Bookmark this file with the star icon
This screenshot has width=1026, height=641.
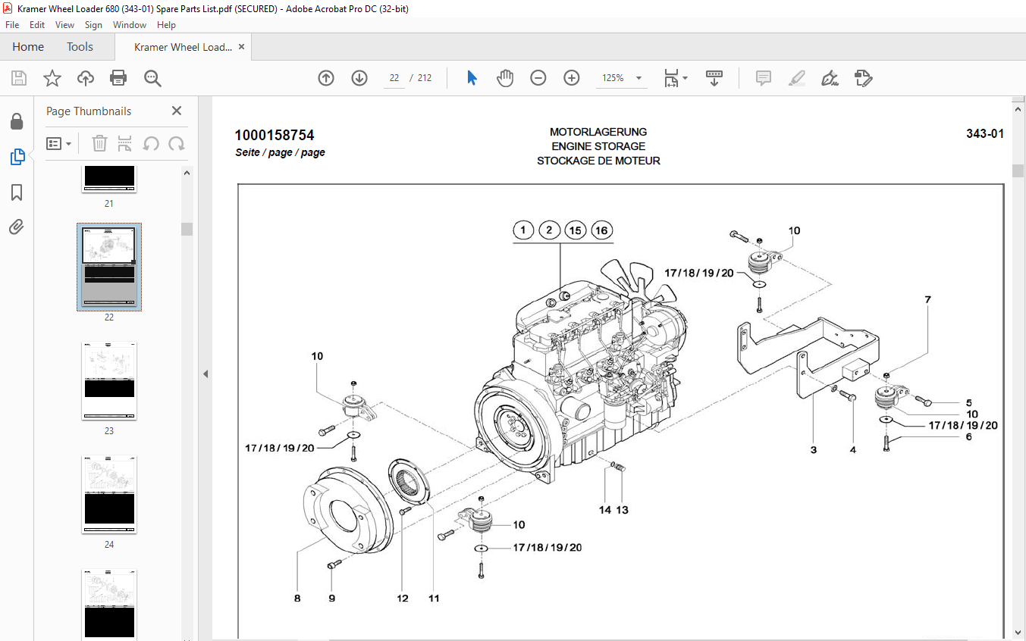click(x=52, y=78)
